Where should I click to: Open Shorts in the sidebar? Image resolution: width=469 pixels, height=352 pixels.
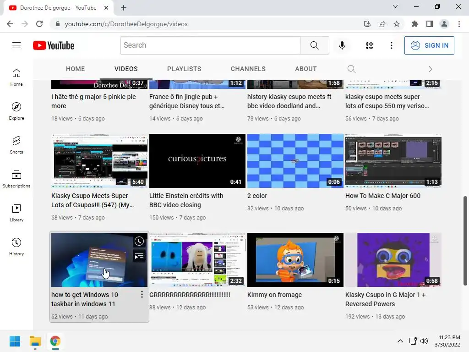coord(16,145)
